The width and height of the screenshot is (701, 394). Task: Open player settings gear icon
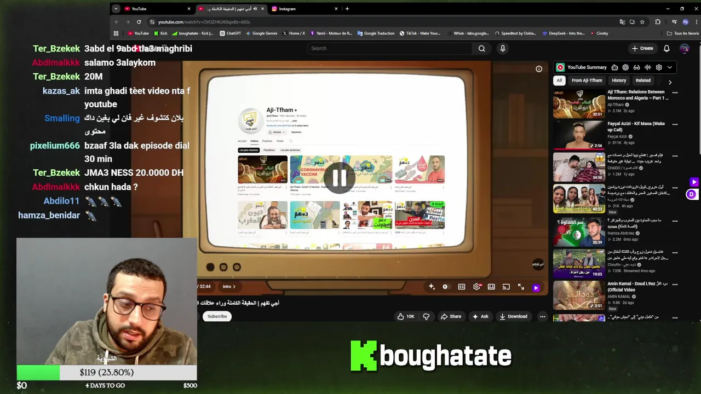pos(477,287)
